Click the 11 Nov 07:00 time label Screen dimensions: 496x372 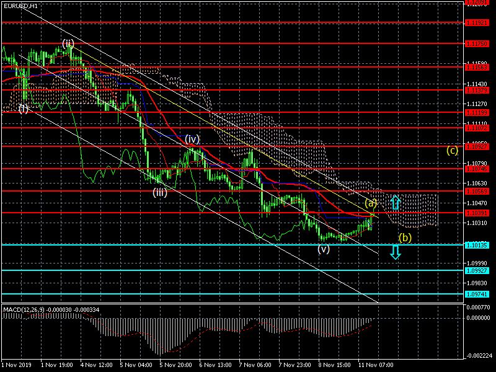(376, 365)
